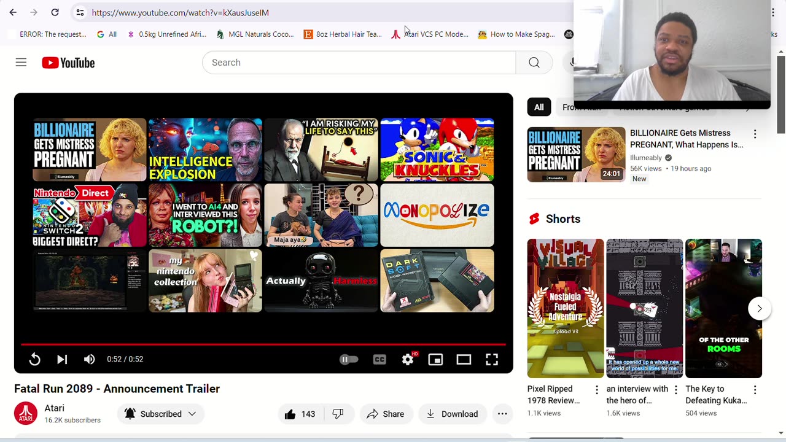Open Intelligence Explosion endscreen video
786x442 pixels.
point(205,150)
